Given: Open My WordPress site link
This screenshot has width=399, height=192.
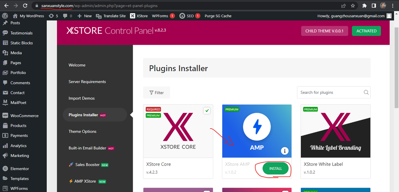Looking at the screenshot, I should pyautogui.click(x=28, y=16).
